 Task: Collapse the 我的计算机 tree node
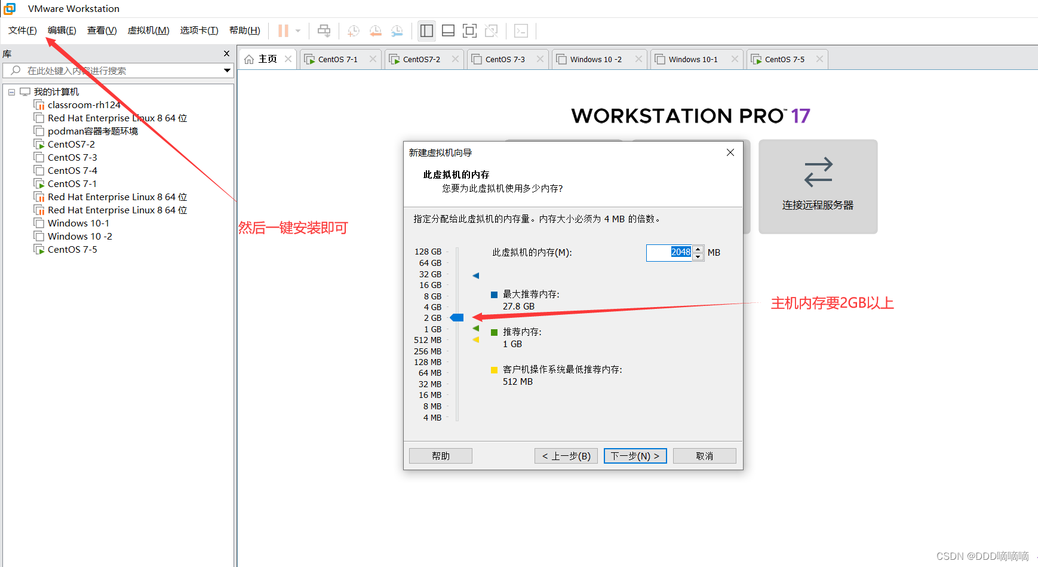pos(11,92)
